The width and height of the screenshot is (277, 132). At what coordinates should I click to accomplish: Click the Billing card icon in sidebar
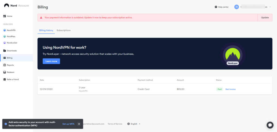[5, 58]
